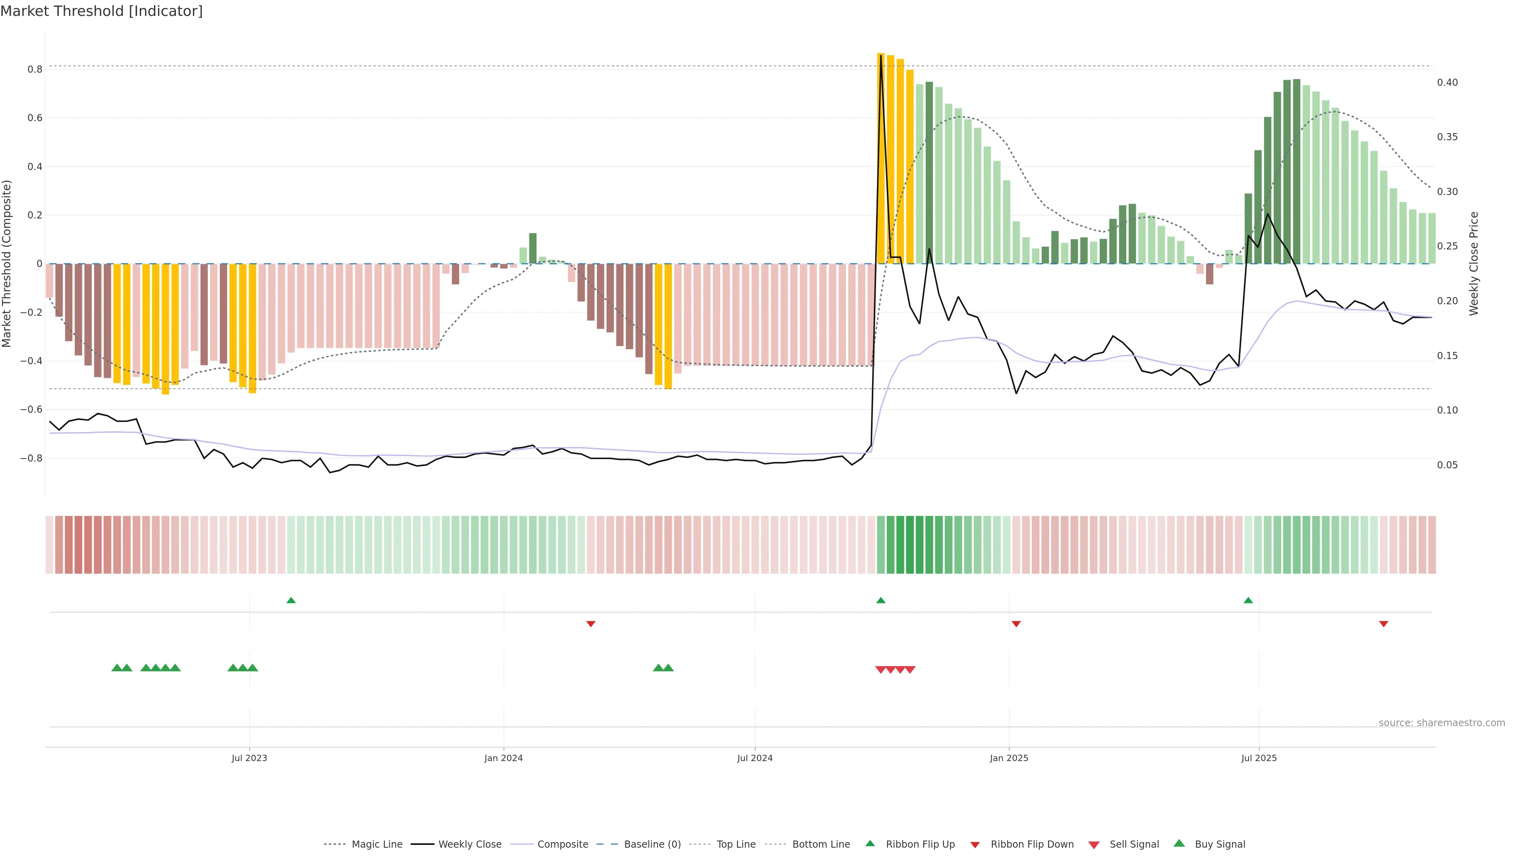Screen dimensions: 1525x858
Task: Click the Market Threshold [Indicator] title
Action: [101, 11]
